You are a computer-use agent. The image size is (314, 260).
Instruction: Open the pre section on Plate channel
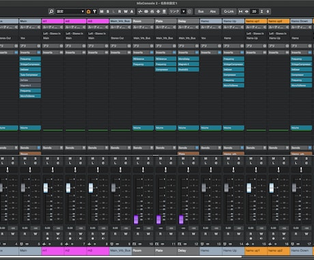pos(166,46)
